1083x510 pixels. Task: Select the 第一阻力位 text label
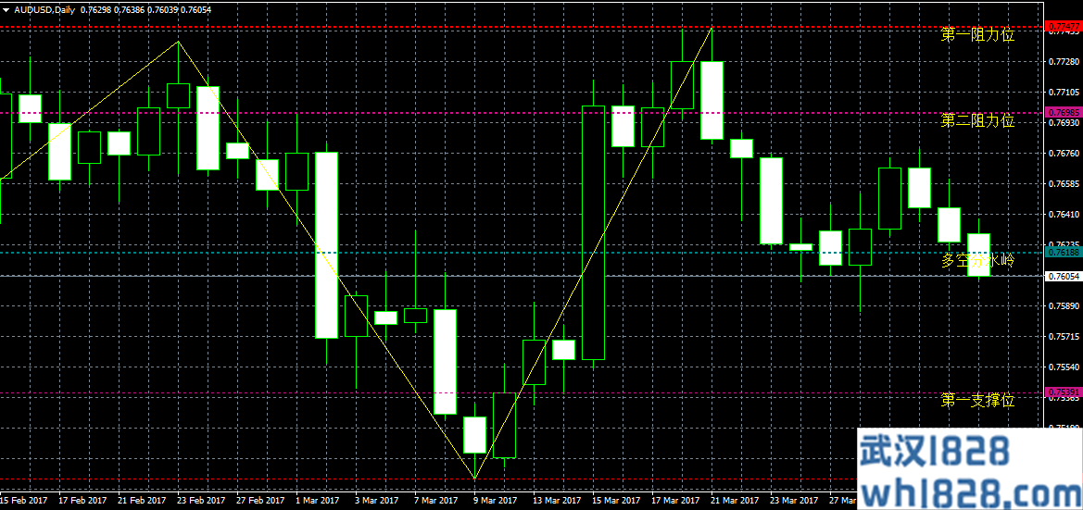[977, 35]
